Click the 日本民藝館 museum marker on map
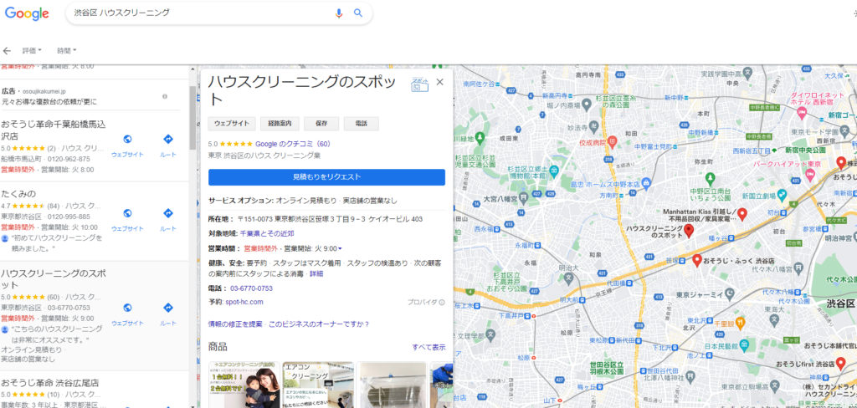Viewport: 857px width, 408px height. click(x=744, y=346)
